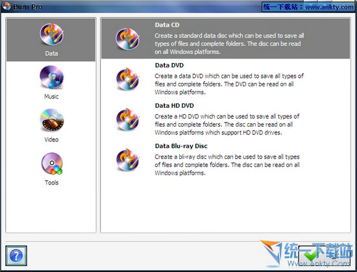Open the Video film disc icon

pyautogui.click(x=52, y=120)
